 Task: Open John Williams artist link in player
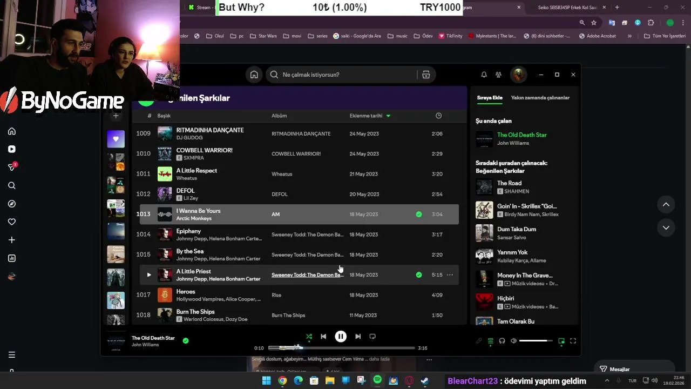pyautogui.click(x=145, y=345)
